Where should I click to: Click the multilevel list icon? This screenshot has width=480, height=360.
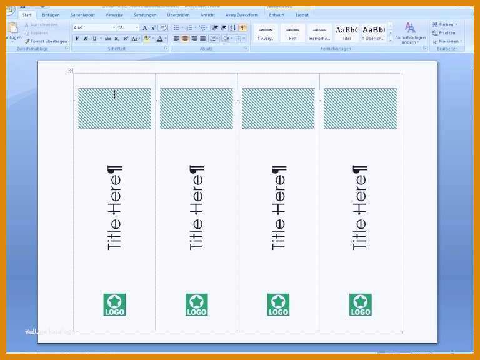coord(202,28)
